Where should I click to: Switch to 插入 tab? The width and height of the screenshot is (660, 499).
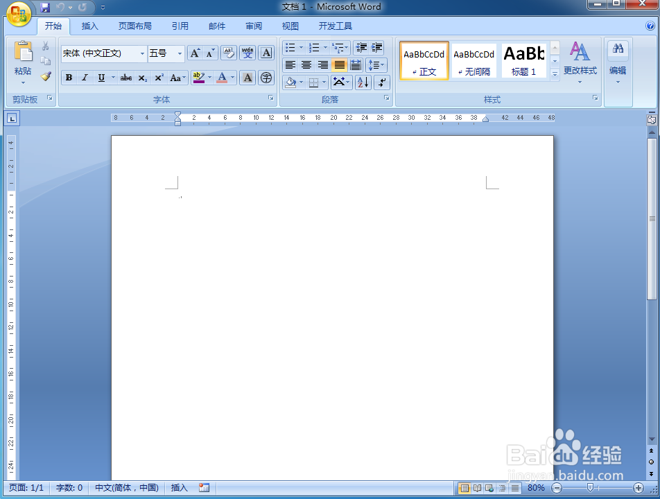tap(89, 26)
